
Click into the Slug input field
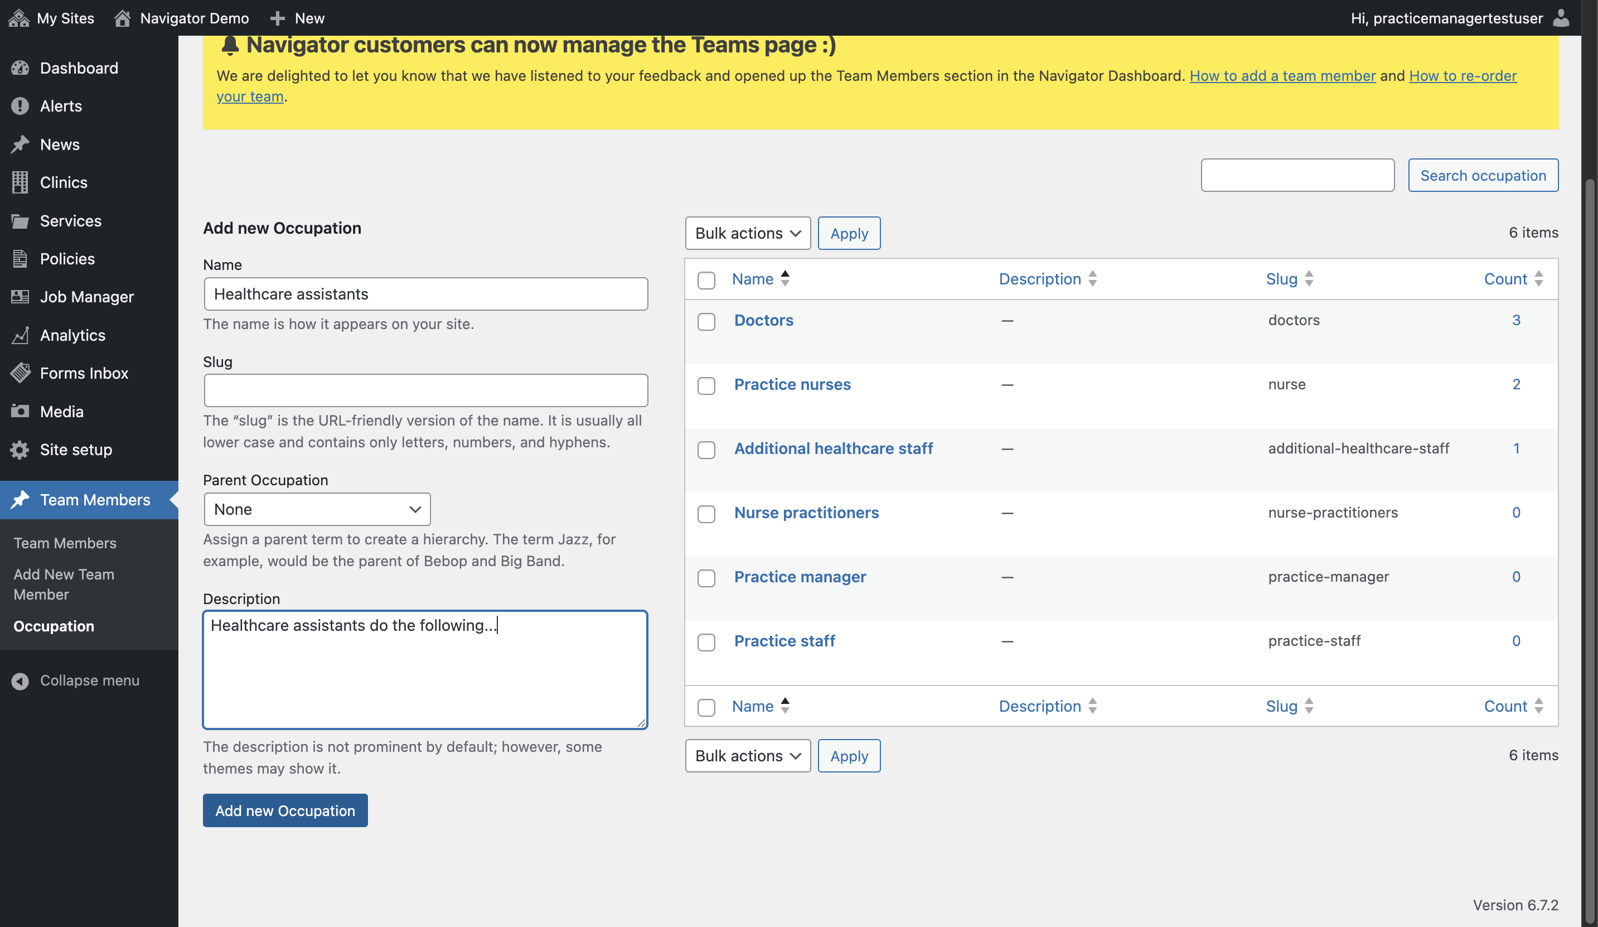click(425, 390)
